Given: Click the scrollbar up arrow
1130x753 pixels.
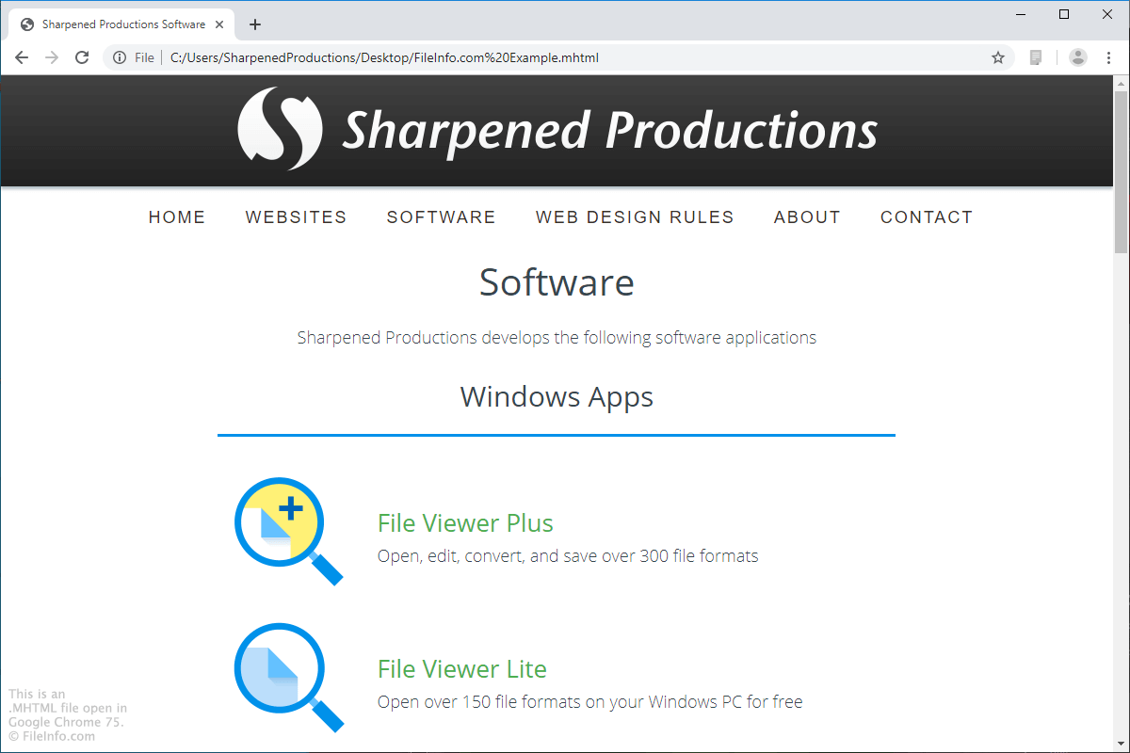Looking at the screenshot, I should pyautogui.click(x=1121, y=83).
